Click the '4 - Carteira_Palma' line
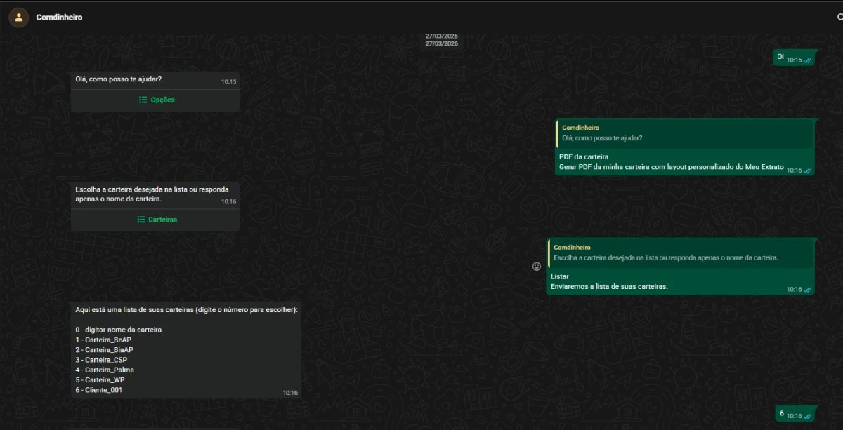This screenshot has height=430, width=843. coord(105,370)
